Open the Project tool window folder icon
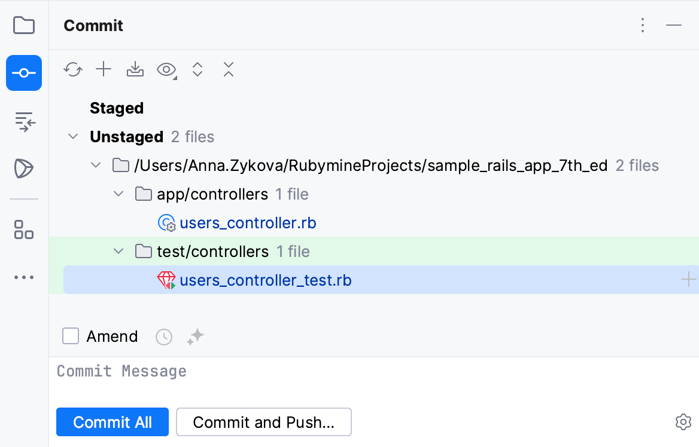Image resolution: width=699 pixels, height=447 pixels. tap(24, 26)
